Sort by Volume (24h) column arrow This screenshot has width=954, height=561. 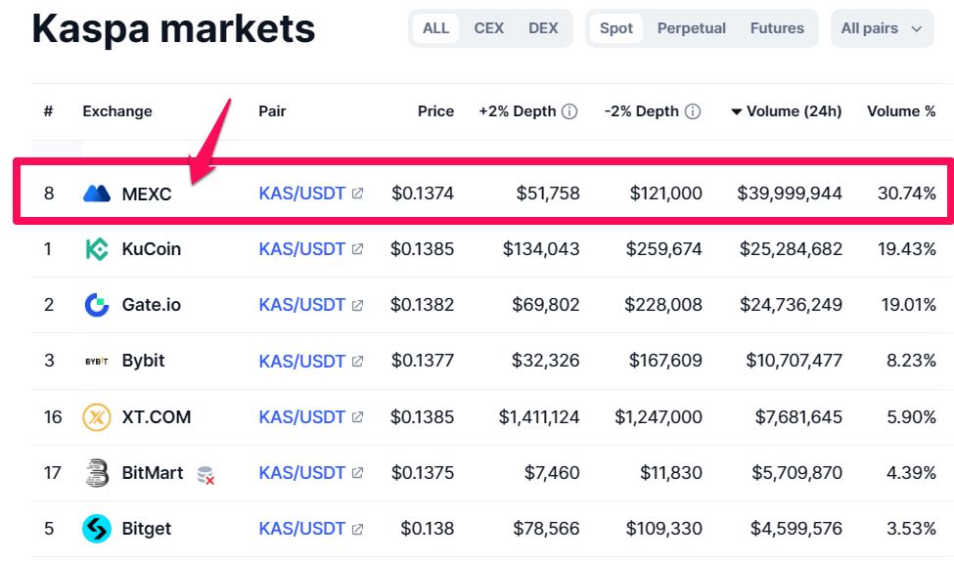pyautogui.click(x=736, y=111)
